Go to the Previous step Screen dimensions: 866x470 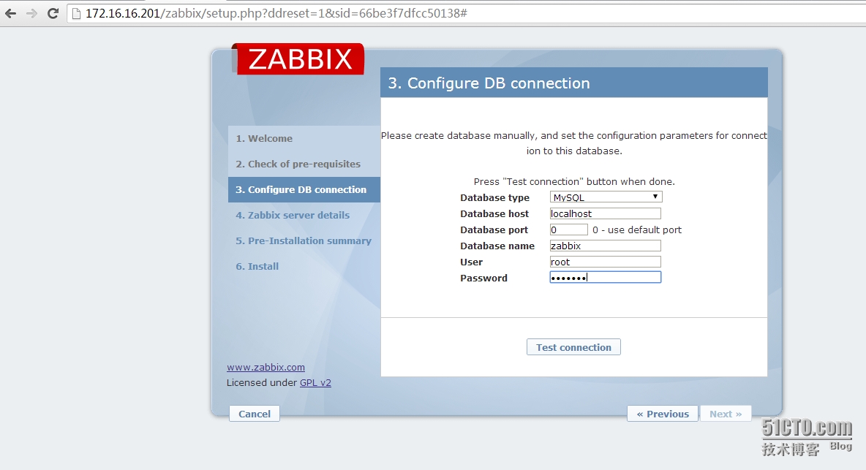(663, 414)
